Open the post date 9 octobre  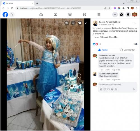(x=105, y=25)
